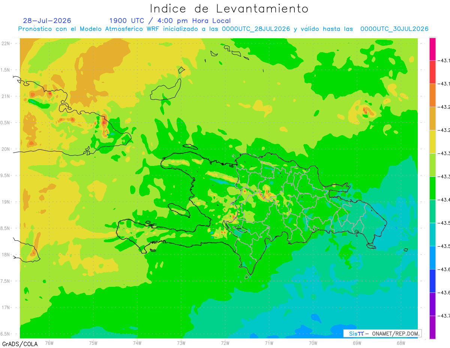
Task: Click the '-43.4' color scale value
Action: (445, 200)
